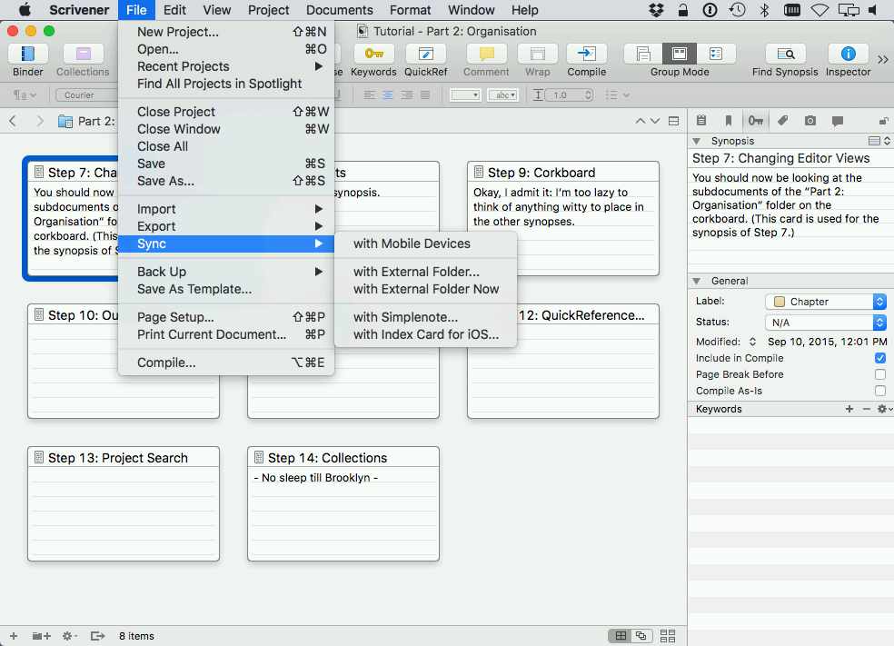This screenshot has width=894, height=646.
Task: Open paragraph style preset dropdown
Action: (25, 95)
